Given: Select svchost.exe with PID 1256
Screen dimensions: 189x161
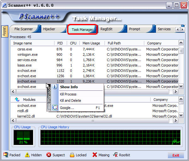Looking at the screenshot, I should tap(94, 76).
